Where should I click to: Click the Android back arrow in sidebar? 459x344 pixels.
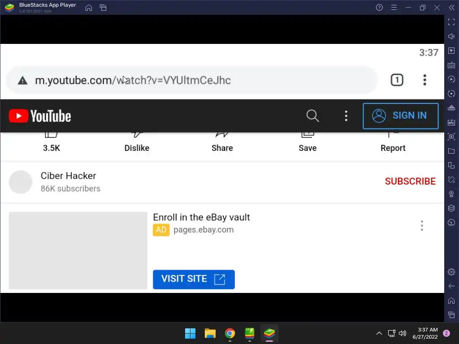(451, 286)
